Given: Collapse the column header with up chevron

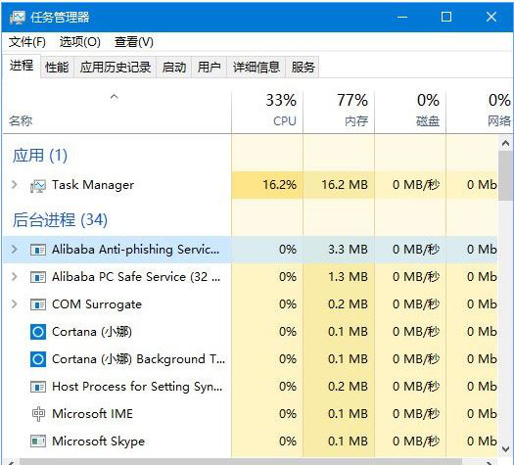Looking at the screenshot, I should (x=114, y=96).
